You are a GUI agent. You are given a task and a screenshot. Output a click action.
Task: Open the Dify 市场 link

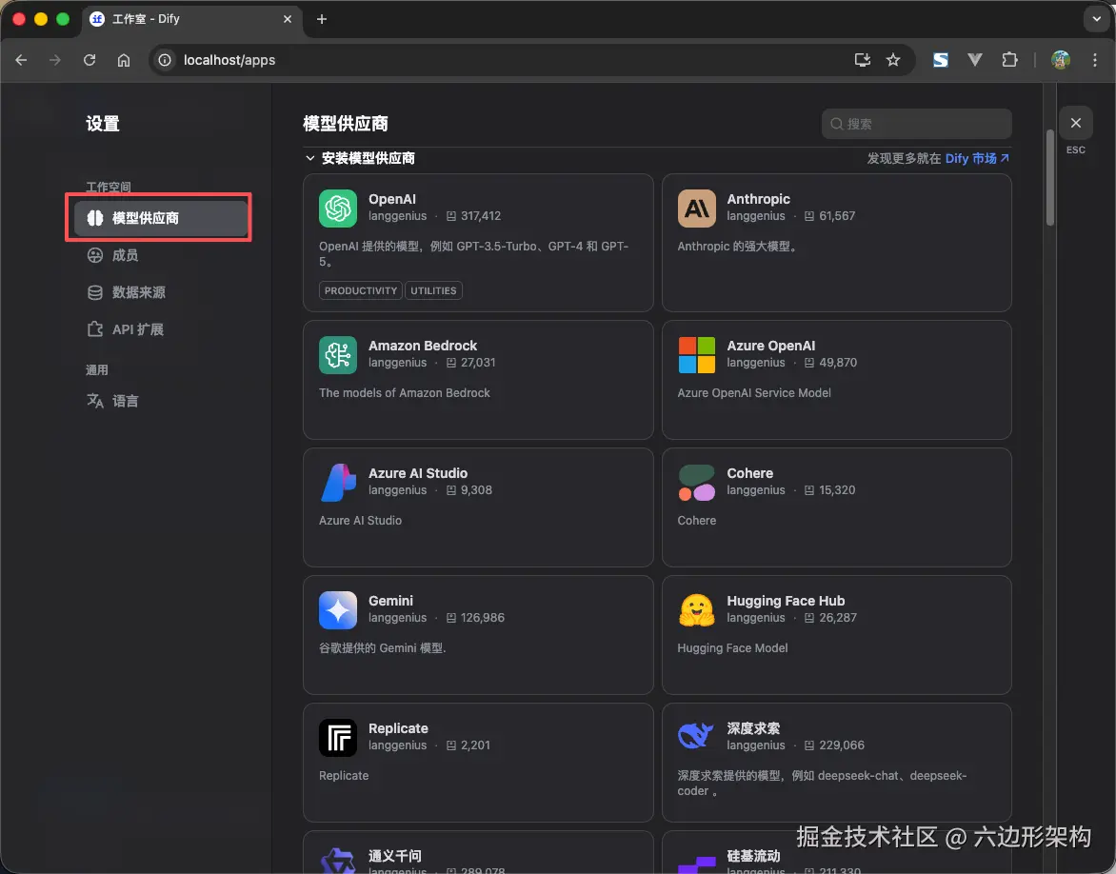[977, 158]
